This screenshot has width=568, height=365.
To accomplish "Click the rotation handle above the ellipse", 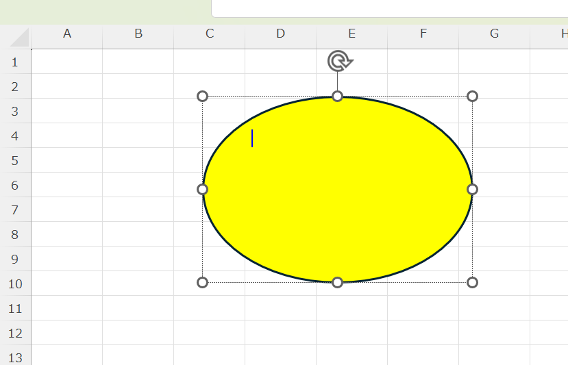I will pyautogui.click(x=338, y=61).
